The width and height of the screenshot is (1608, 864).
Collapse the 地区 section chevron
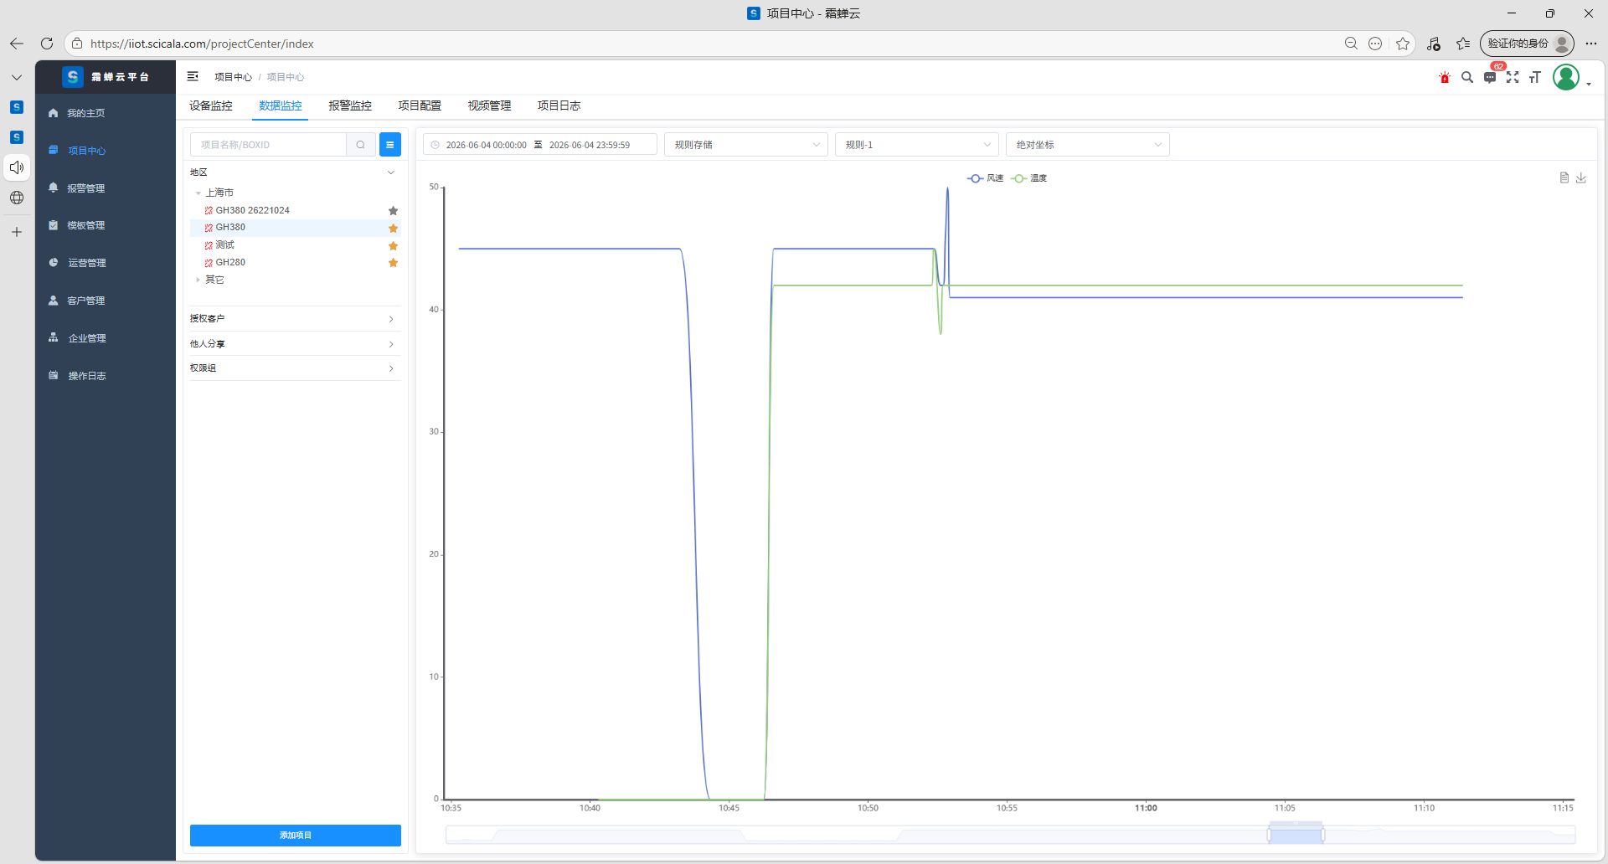point(390,172)
